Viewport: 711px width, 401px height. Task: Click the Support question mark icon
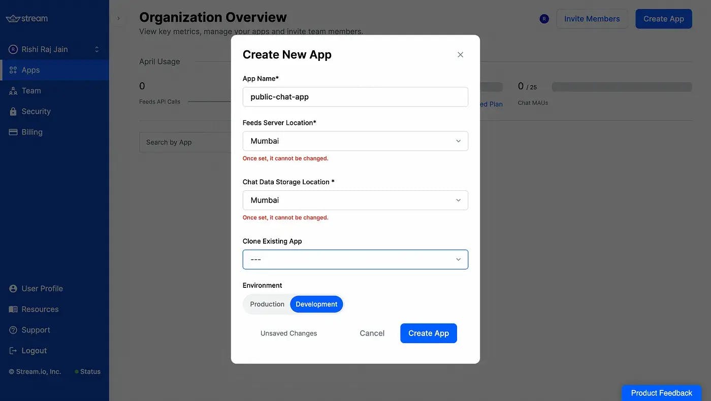[x=13, y=330]
